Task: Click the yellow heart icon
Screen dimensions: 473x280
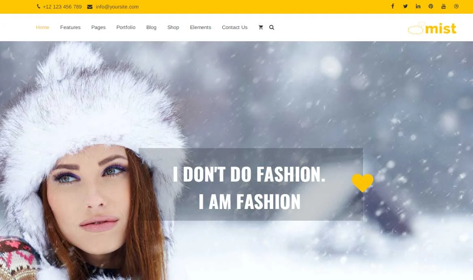Action: (362, 183)
